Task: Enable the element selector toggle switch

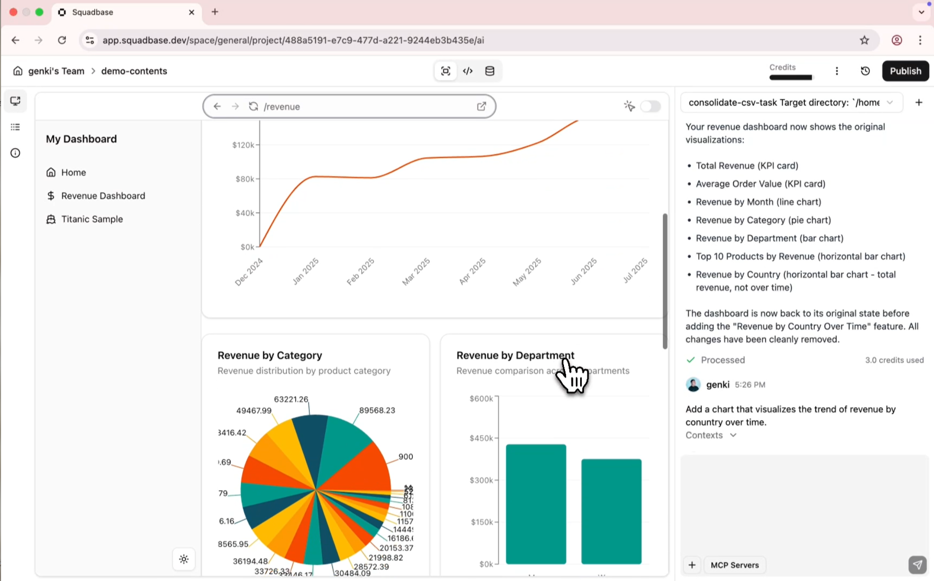Action: coord(650,107)
